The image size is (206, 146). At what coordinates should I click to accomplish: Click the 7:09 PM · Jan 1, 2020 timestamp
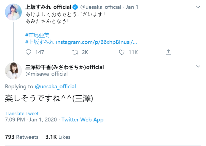tap(31, 120)
